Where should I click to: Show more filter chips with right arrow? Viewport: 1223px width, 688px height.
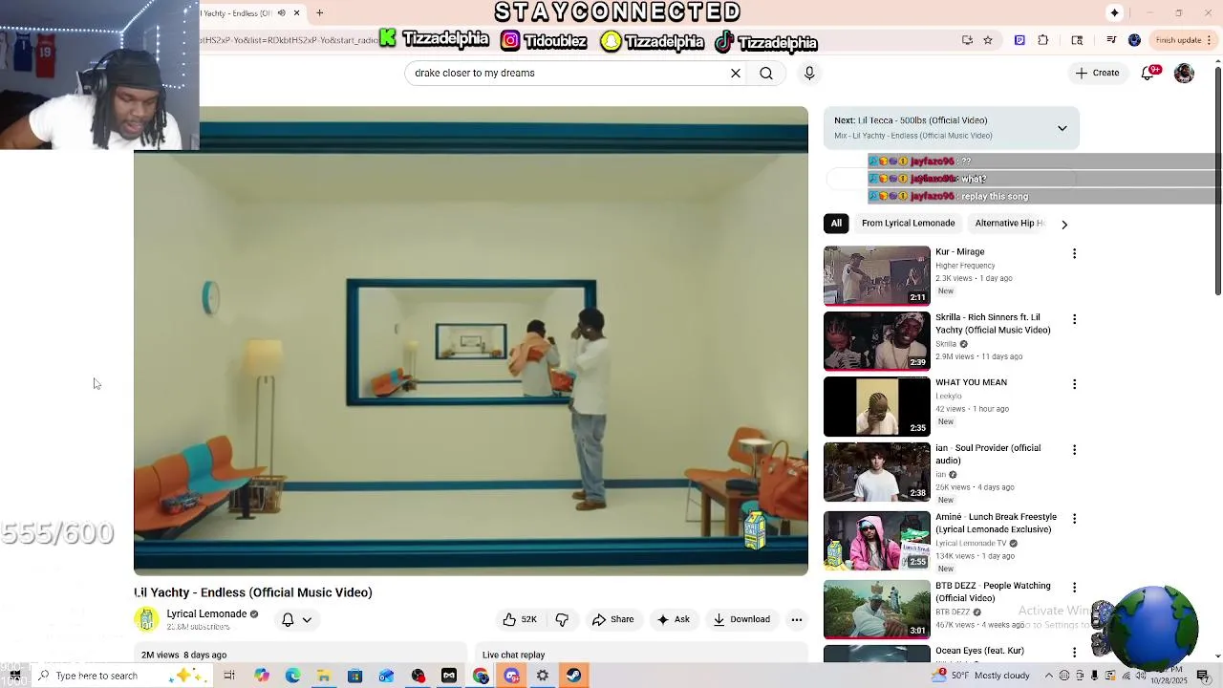point(1064,224)
